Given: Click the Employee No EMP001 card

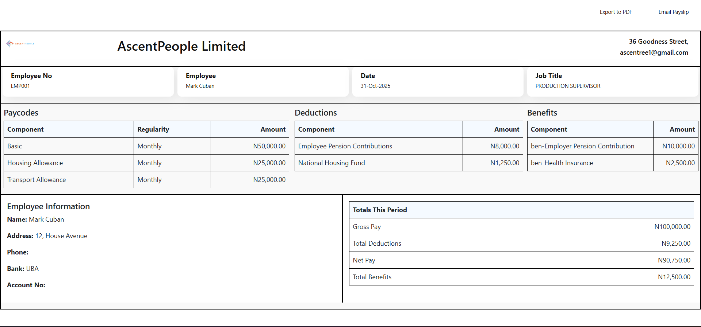Looking at the screenshot, I should (x=88, y=81).
